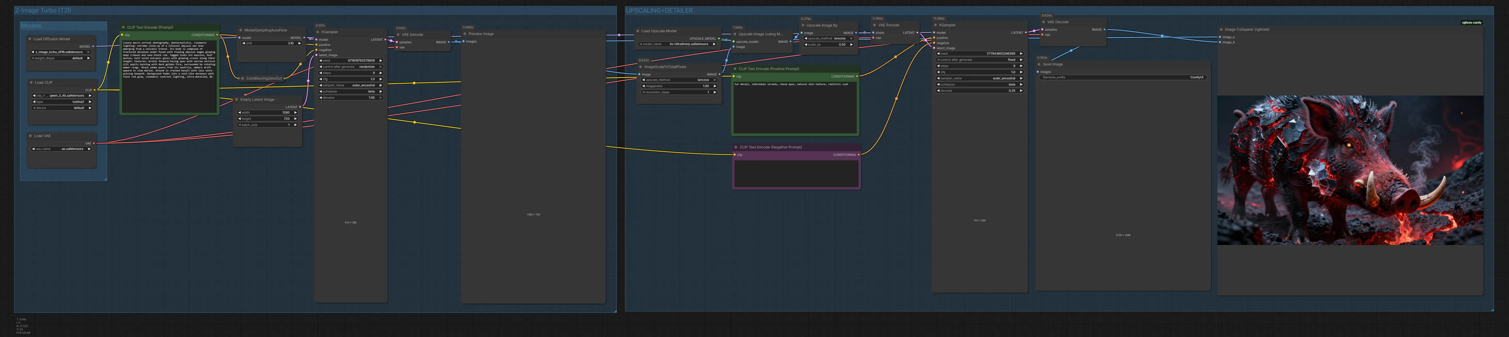Open the z_image_turbo_bf16.safetensors model dropdown
The height and width of the screenshot is (337, 1509).
pyautogui.click(x=61, y=52)
